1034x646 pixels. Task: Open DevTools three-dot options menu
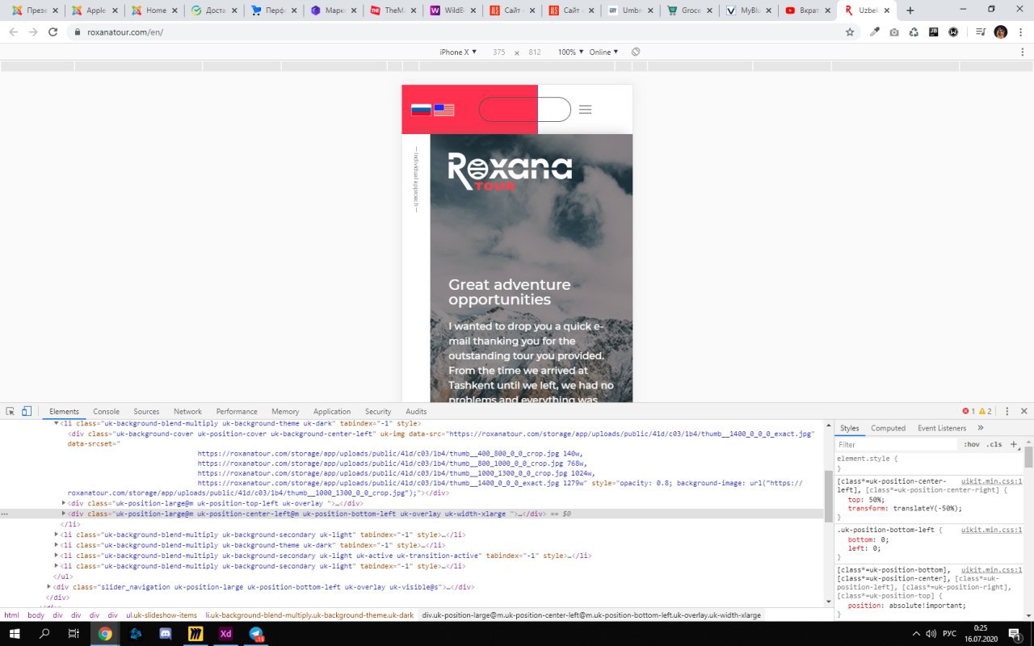point(1007,411)
